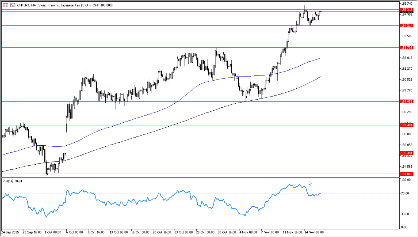Click the 6 Oct 00:00 time label
The width and height of the screenshot is (418, 237).
point(74,232)
